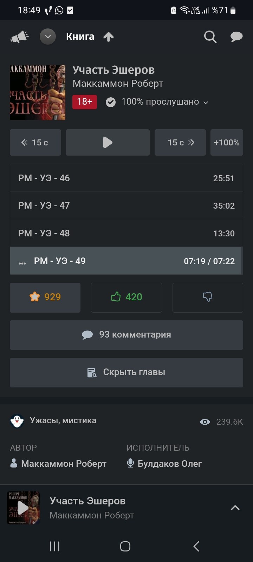Dislike the book with thumbs down
Viewport: 253px width, 562px height.
click(x=208, y=297)
